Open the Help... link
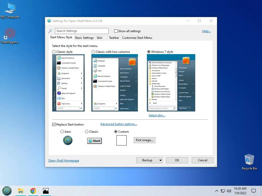The width and height of the screenshot is (262, 196). [206, 31]
